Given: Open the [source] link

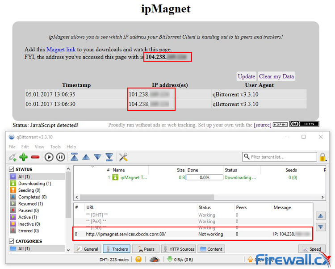Looking at the screenshot, I should tap(262, 125).
